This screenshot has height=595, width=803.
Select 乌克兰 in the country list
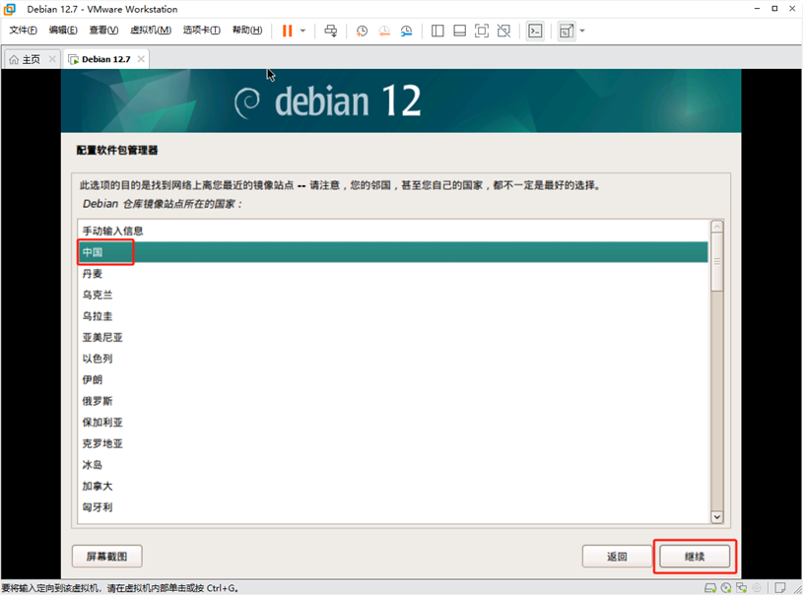pyautogui.click(x=393, y=295)
